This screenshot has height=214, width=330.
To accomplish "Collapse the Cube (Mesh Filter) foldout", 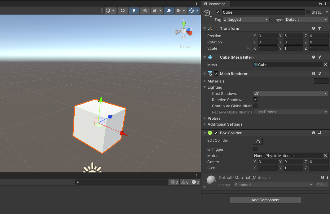I will pos(205,57).
